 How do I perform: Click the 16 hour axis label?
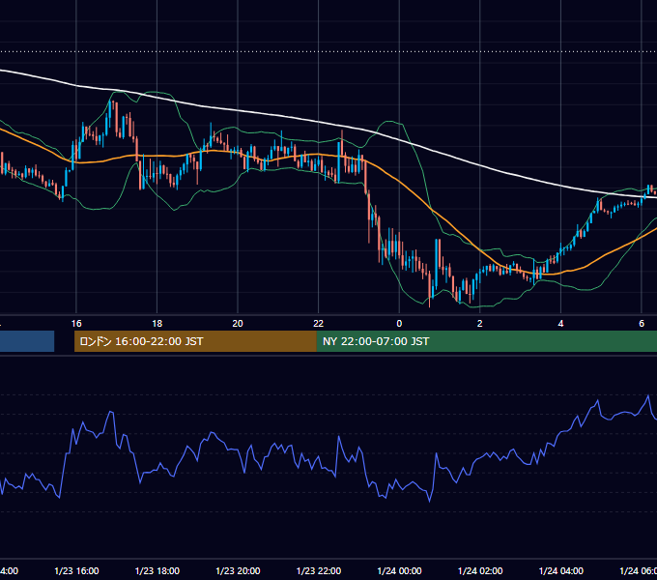(x=76, y=324)
